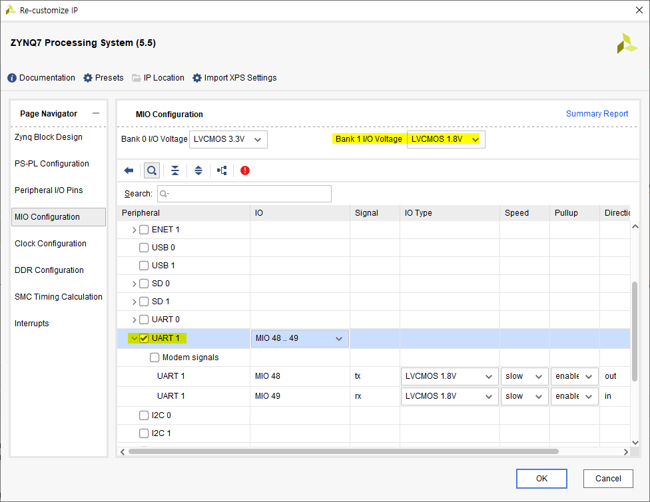Open IO Type dropdown for MIO 49
Screen dimensions: 650x502
[x=450, y=396]
